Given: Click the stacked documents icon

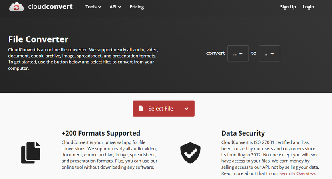Looking at the screenshot, I should (x=30, y=153).
